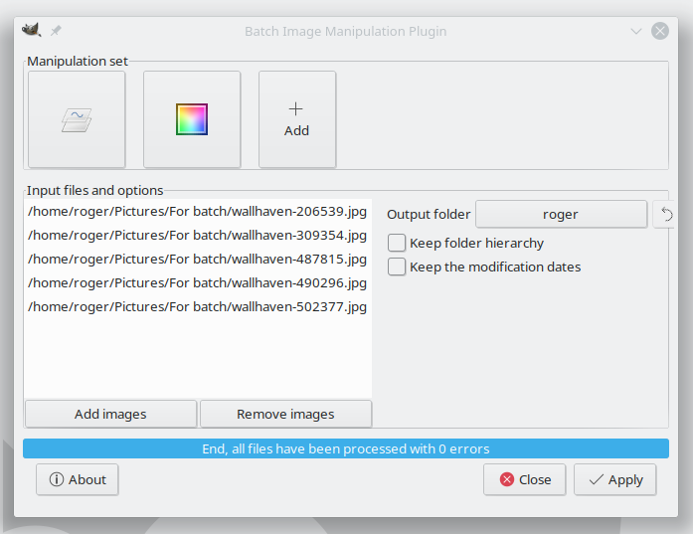Click the GIMP Wilber window menu icon

point(31,31)
